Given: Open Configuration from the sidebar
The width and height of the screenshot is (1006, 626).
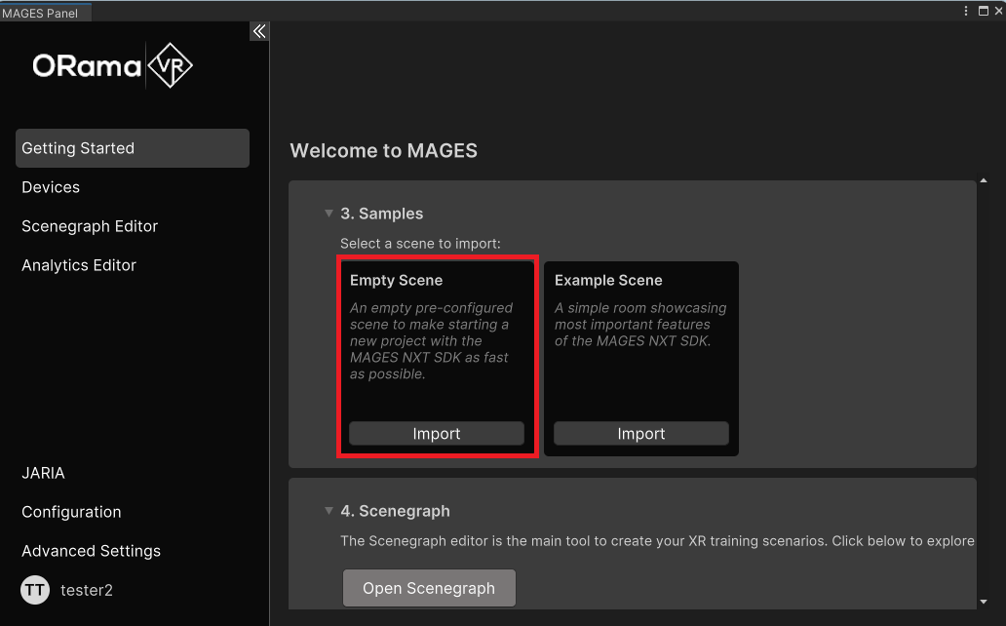Looking at the screenshot, I should pos(71,512).
